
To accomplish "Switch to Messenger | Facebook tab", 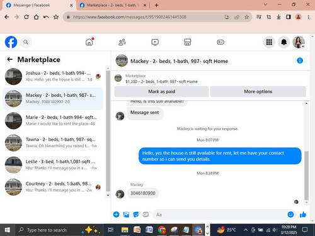I will click(x=39, y=5).
